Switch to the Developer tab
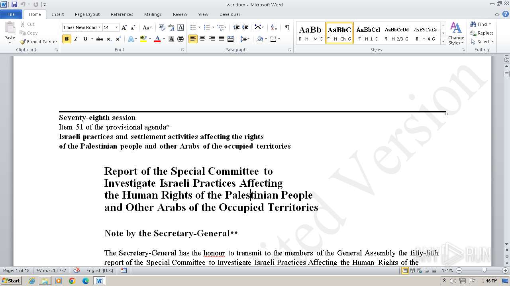This screenshot has width=510, height=286. [230, 14]
